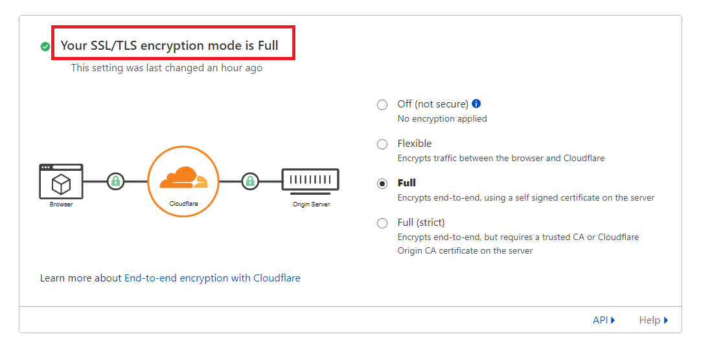The height and width of the screenshot is (341, 723).
Task: Click the bold Full option label
Action: coord(407,183)
